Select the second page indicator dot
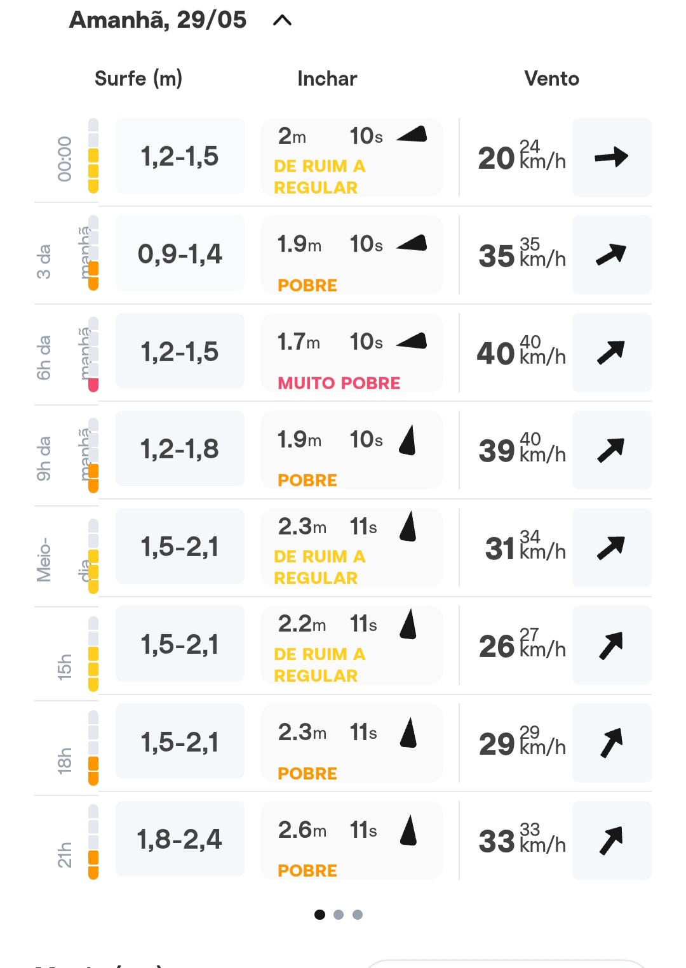 (x=339, y=915)
